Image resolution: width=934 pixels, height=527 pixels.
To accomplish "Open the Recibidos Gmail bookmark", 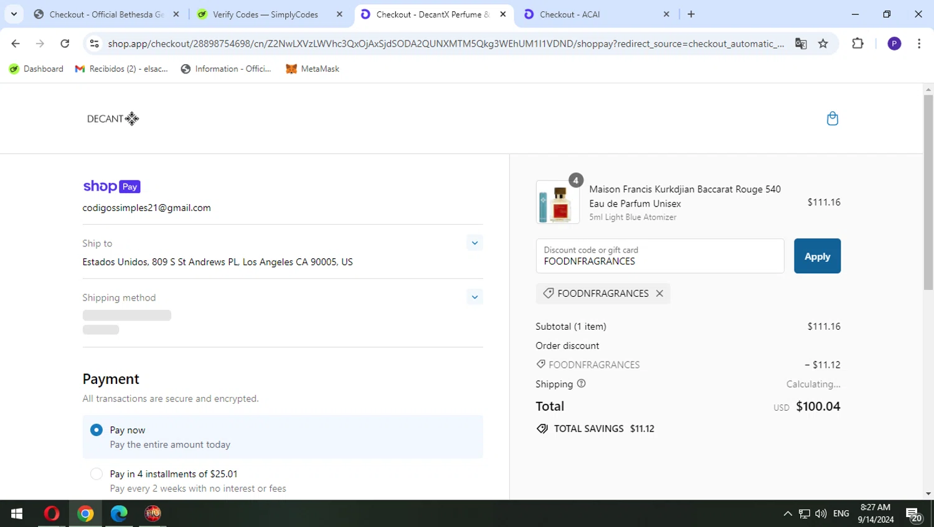I will [x=121, y=68].
